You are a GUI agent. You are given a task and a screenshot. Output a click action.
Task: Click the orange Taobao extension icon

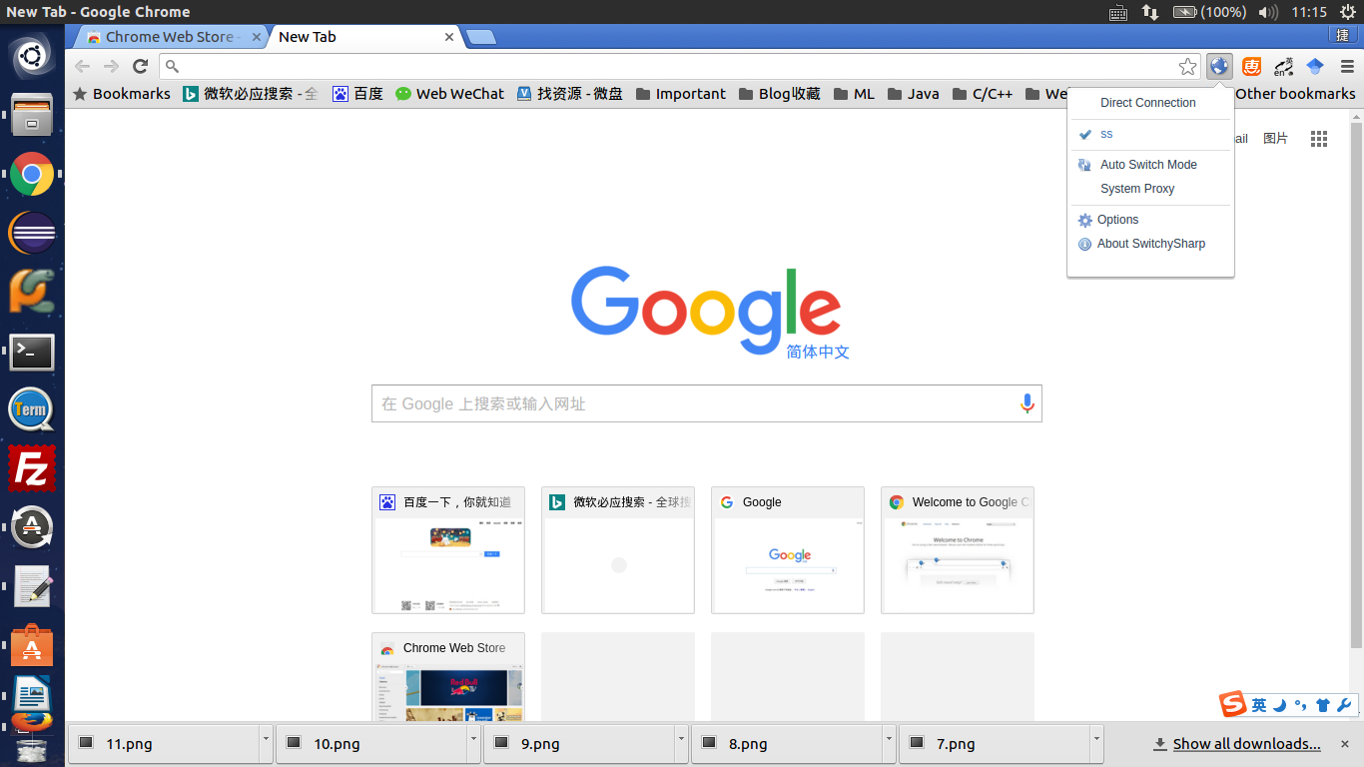point(1251,66)
